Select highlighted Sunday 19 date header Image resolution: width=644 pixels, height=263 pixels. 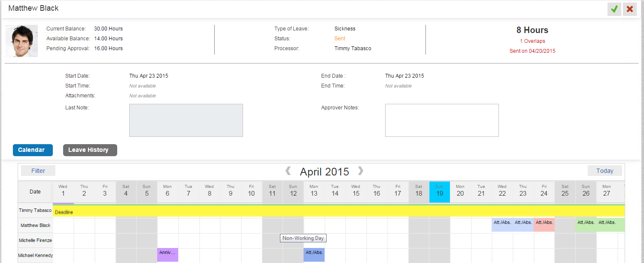(x=440, y=192)
